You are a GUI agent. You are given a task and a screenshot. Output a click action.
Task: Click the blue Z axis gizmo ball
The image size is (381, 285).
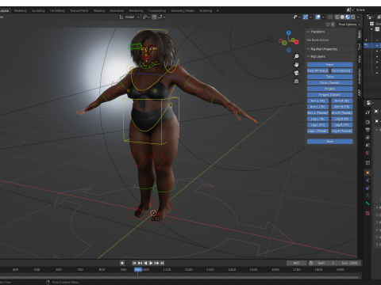coord(289,32)
